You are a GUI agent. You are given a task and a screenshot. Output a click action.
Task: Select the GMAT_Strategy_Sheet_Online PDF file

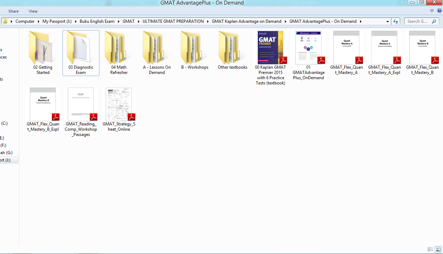pyautogui.click(x=119, y=110)
